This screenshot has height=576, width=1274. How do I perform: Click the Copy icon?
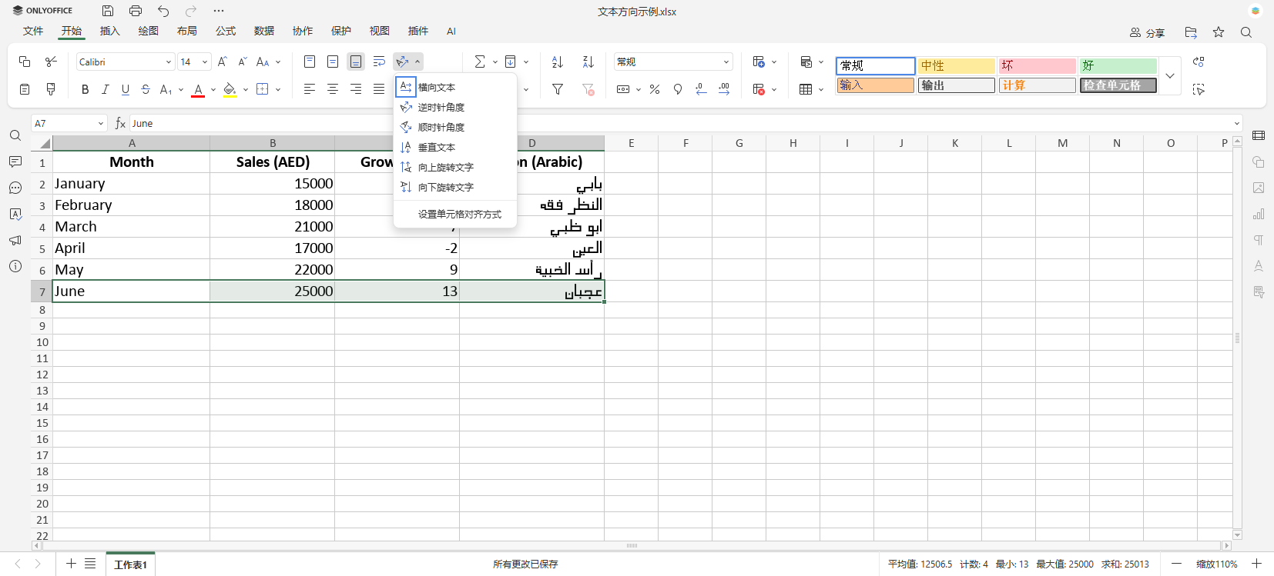[25, 62]
